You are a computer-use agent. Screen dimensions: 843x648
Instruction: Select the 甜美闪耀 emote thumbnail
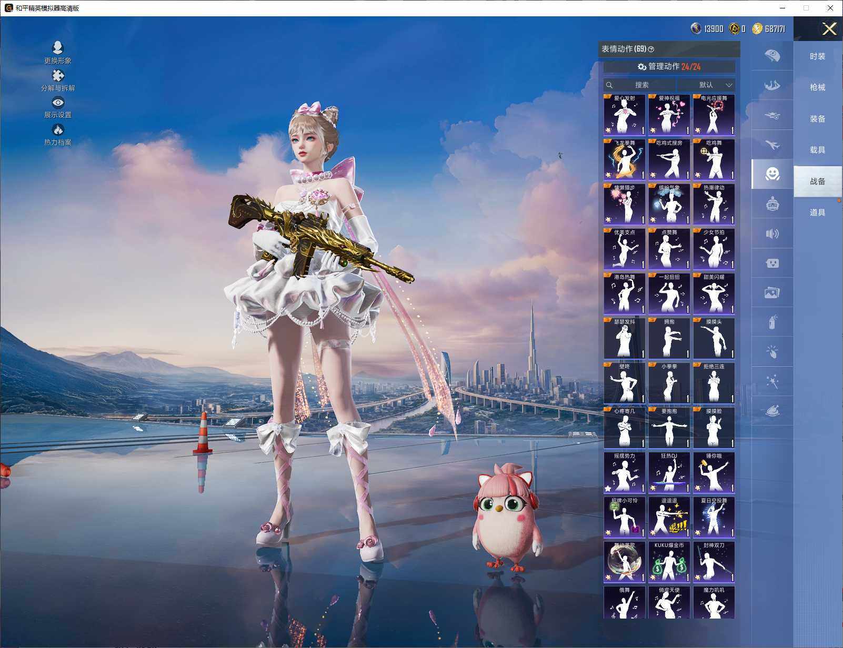[714, 294]
